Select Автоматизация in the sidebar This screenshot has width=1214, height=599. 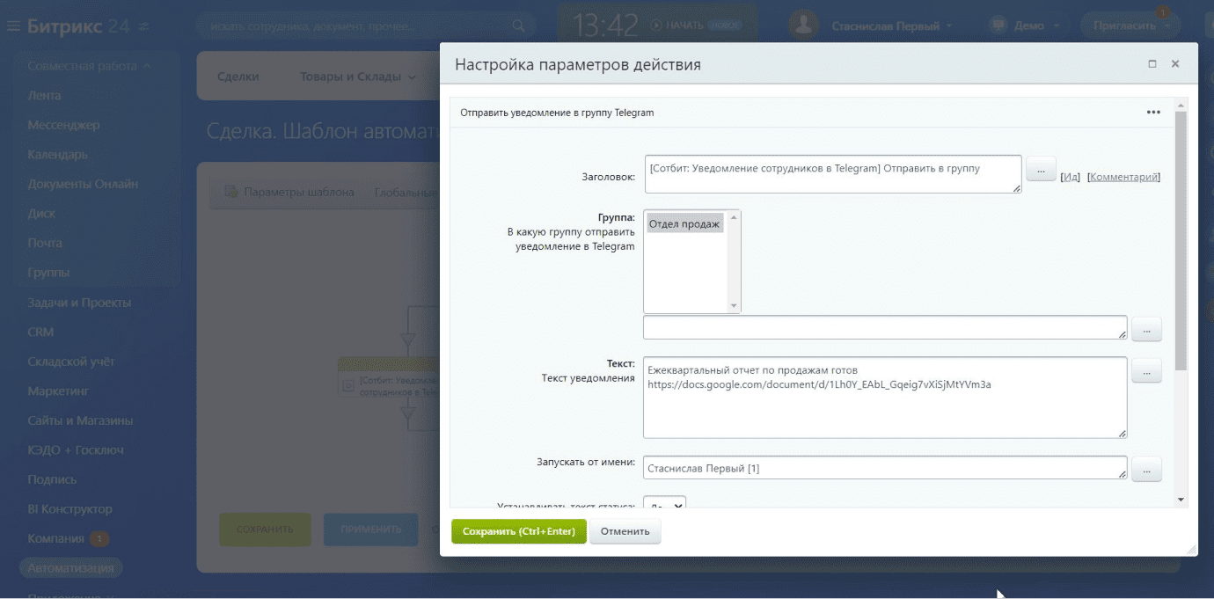[71, 568]
